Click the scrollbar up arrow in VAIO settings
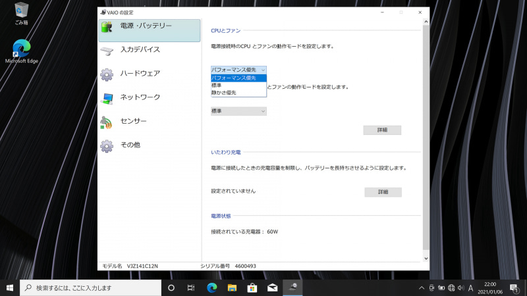527x296 pixels. [x=426, y=22]
